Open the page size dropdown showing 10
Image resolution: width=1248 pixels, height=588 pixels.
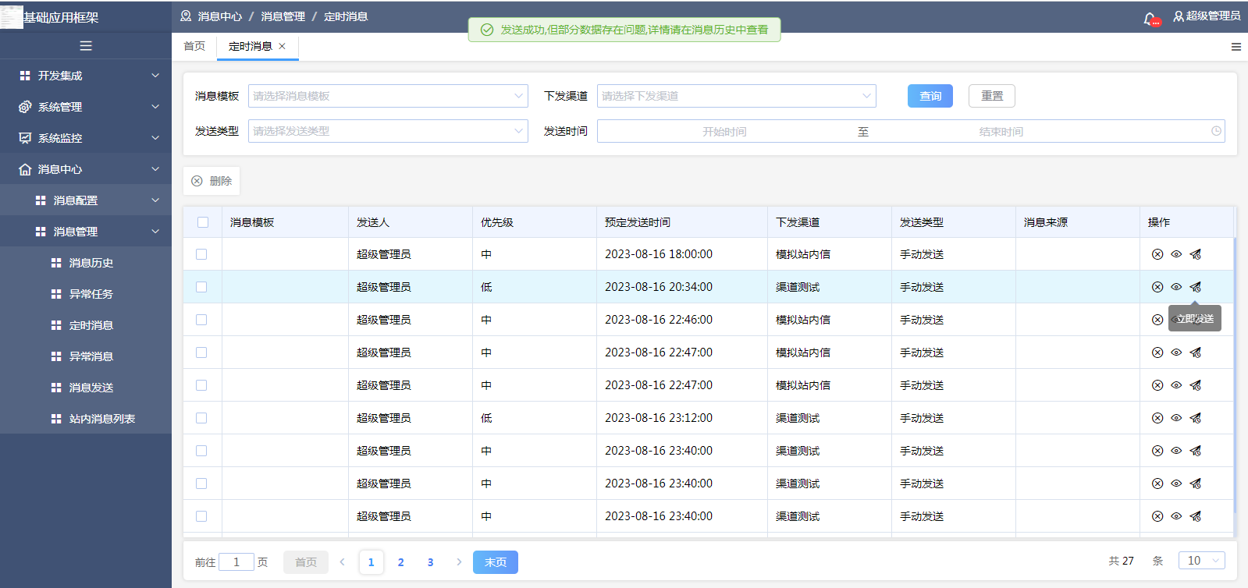tap(1203, 561)
